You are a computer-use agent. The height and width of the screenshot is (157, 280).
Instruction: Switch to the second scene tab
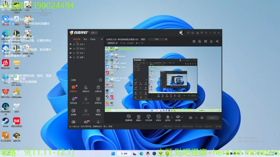[85, 39]
